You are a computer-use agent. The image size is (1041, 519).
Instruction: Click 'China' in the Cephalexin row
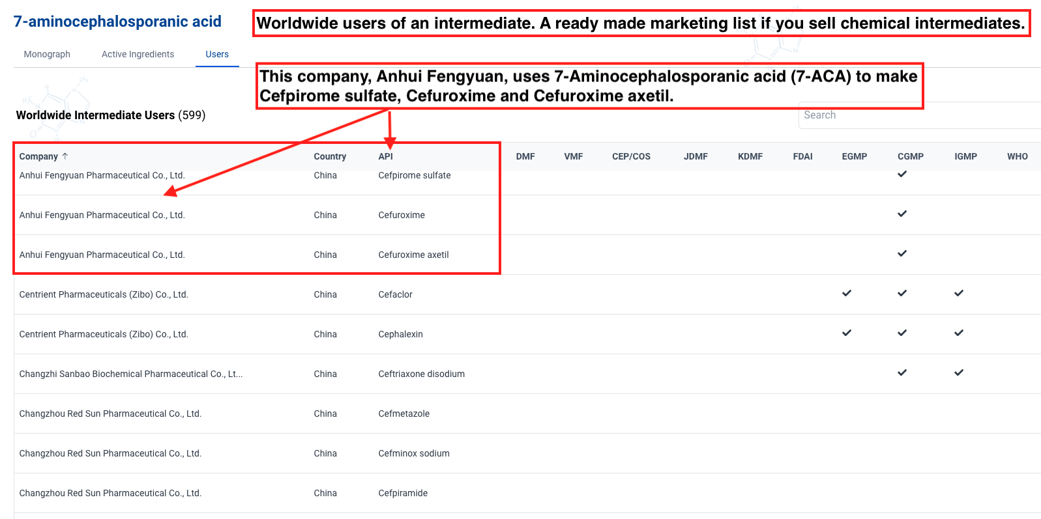click(x=325, y=334)
